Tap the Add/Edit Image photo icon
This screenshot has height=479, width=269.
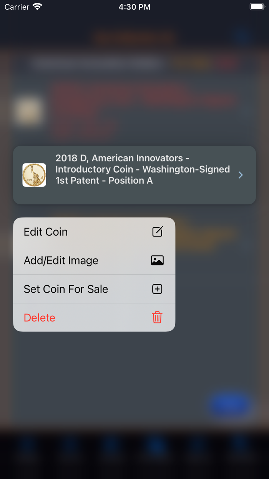(157, 260)
